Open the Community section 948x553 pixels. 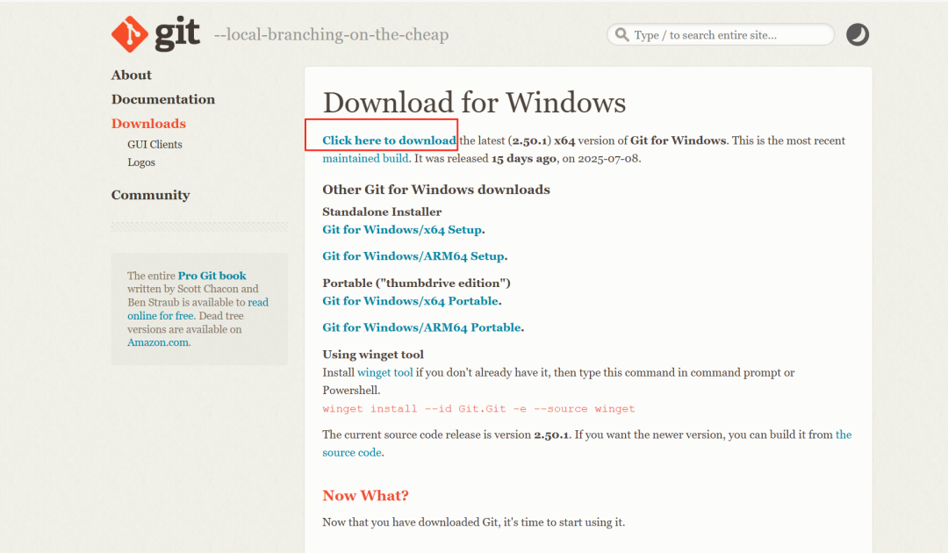151,195
